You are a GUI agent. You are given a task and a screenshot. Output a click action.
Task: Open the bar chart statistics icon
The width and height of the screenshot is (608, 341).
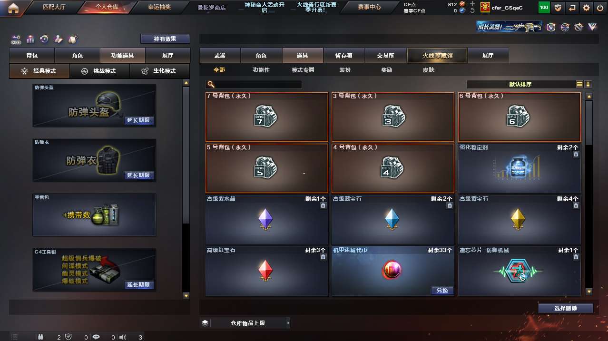[x=30, y=39]
